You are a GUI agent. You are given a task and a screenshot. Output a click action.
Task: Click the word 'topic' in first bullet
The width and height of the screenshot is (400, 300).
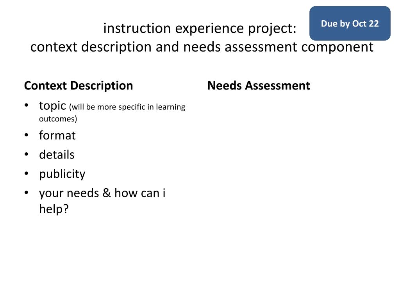coord(53,106)
